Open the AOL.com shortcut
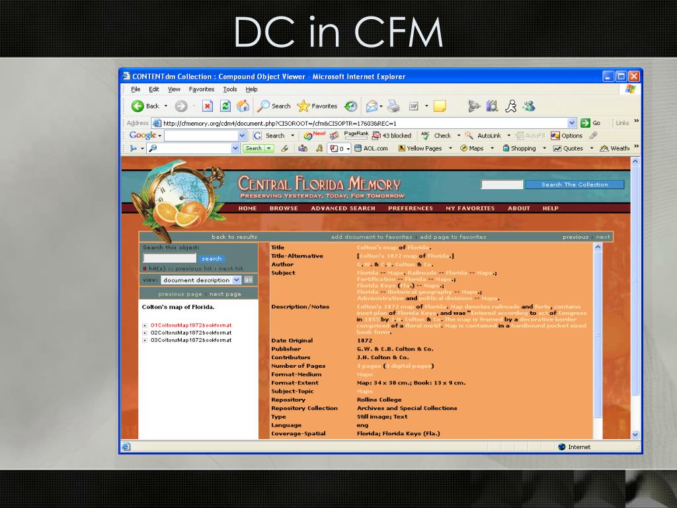 (x=371, y=148)
